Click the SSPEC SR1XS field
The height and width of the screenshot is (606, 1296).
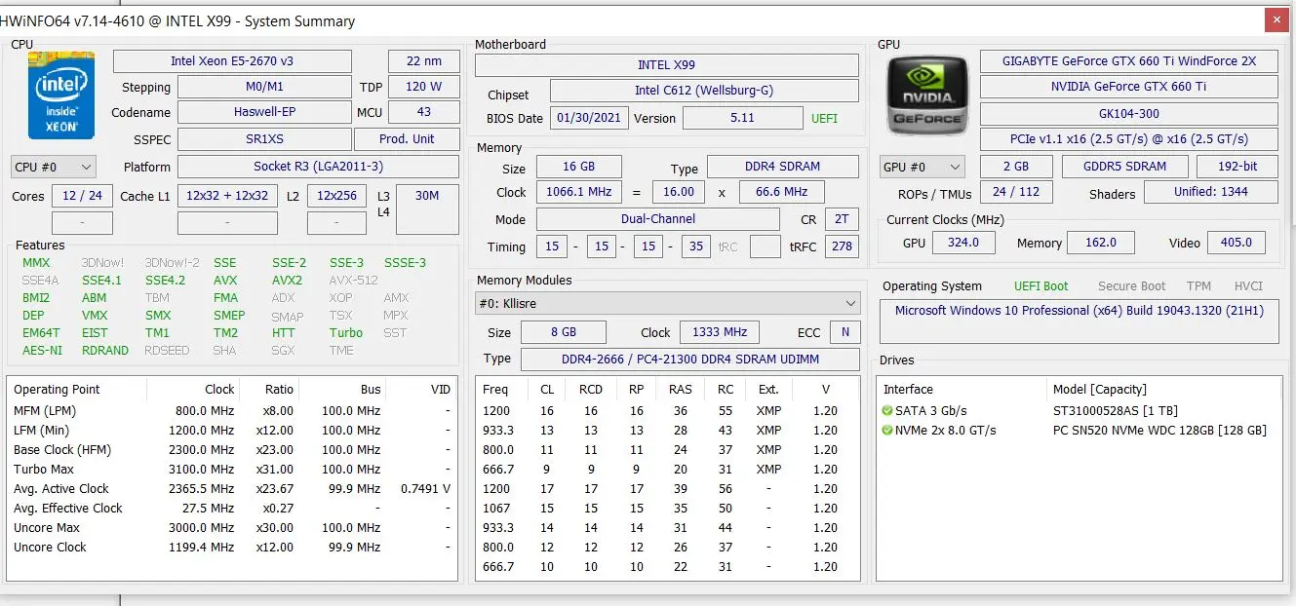pyautogui.click(x=264, y=139)
